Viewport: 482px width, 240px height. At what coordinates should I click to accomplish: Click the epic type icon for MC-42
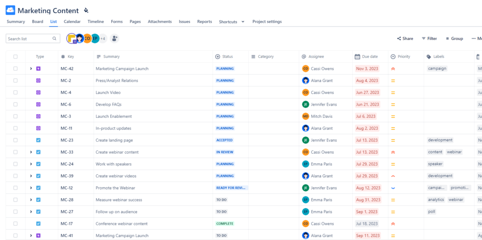(x=39, y=69)
